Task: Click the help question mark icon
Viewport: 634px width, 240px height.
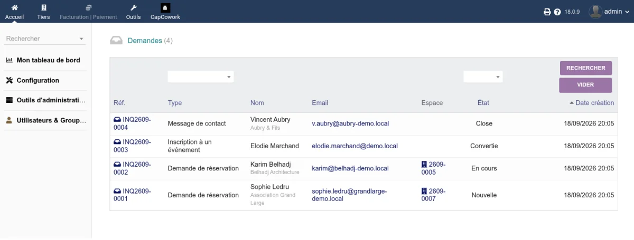Action: [557, 12]
